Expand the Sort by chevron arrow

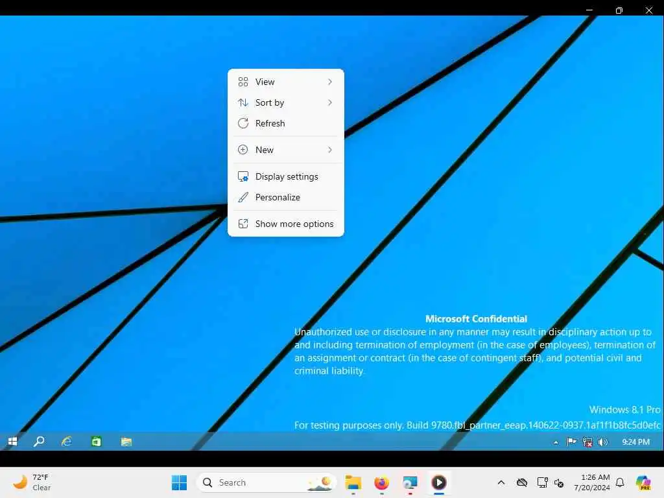point(330,102)
